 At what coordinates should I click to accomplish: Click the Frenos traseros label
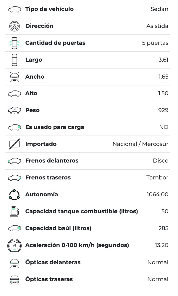pyautogui.click(x=48, y=178)
